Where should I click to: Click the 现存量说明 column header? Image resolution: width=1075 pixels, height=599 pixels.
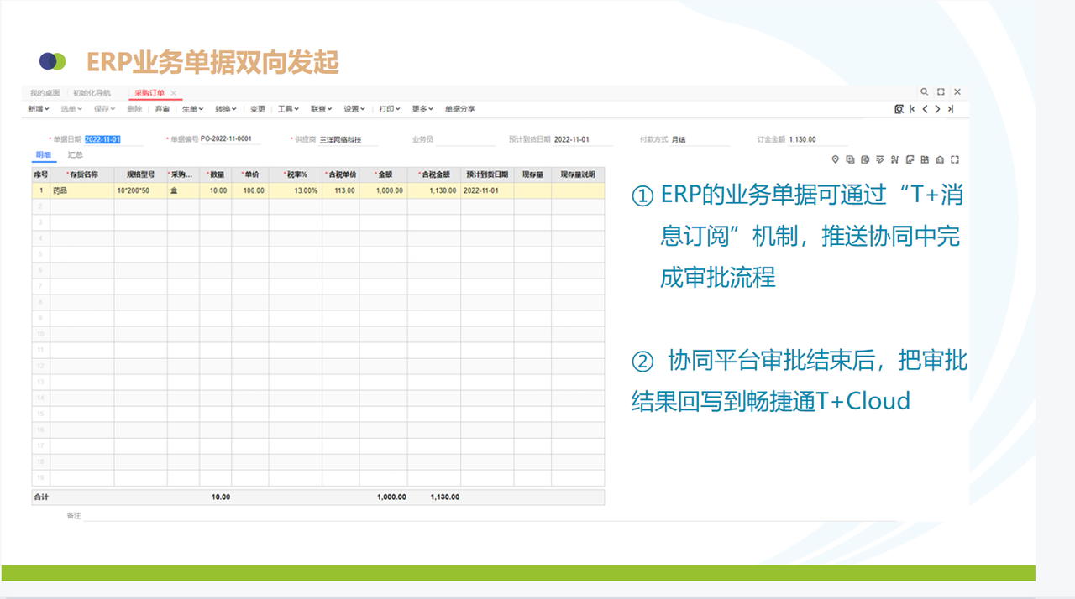pos(578,174)
